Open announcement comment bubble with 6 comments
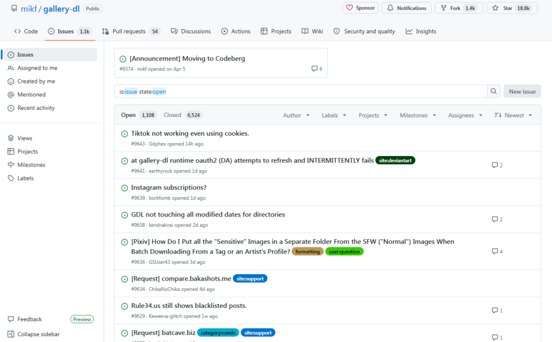The height and width of the screenshot is (342, 552). [316, 68]
